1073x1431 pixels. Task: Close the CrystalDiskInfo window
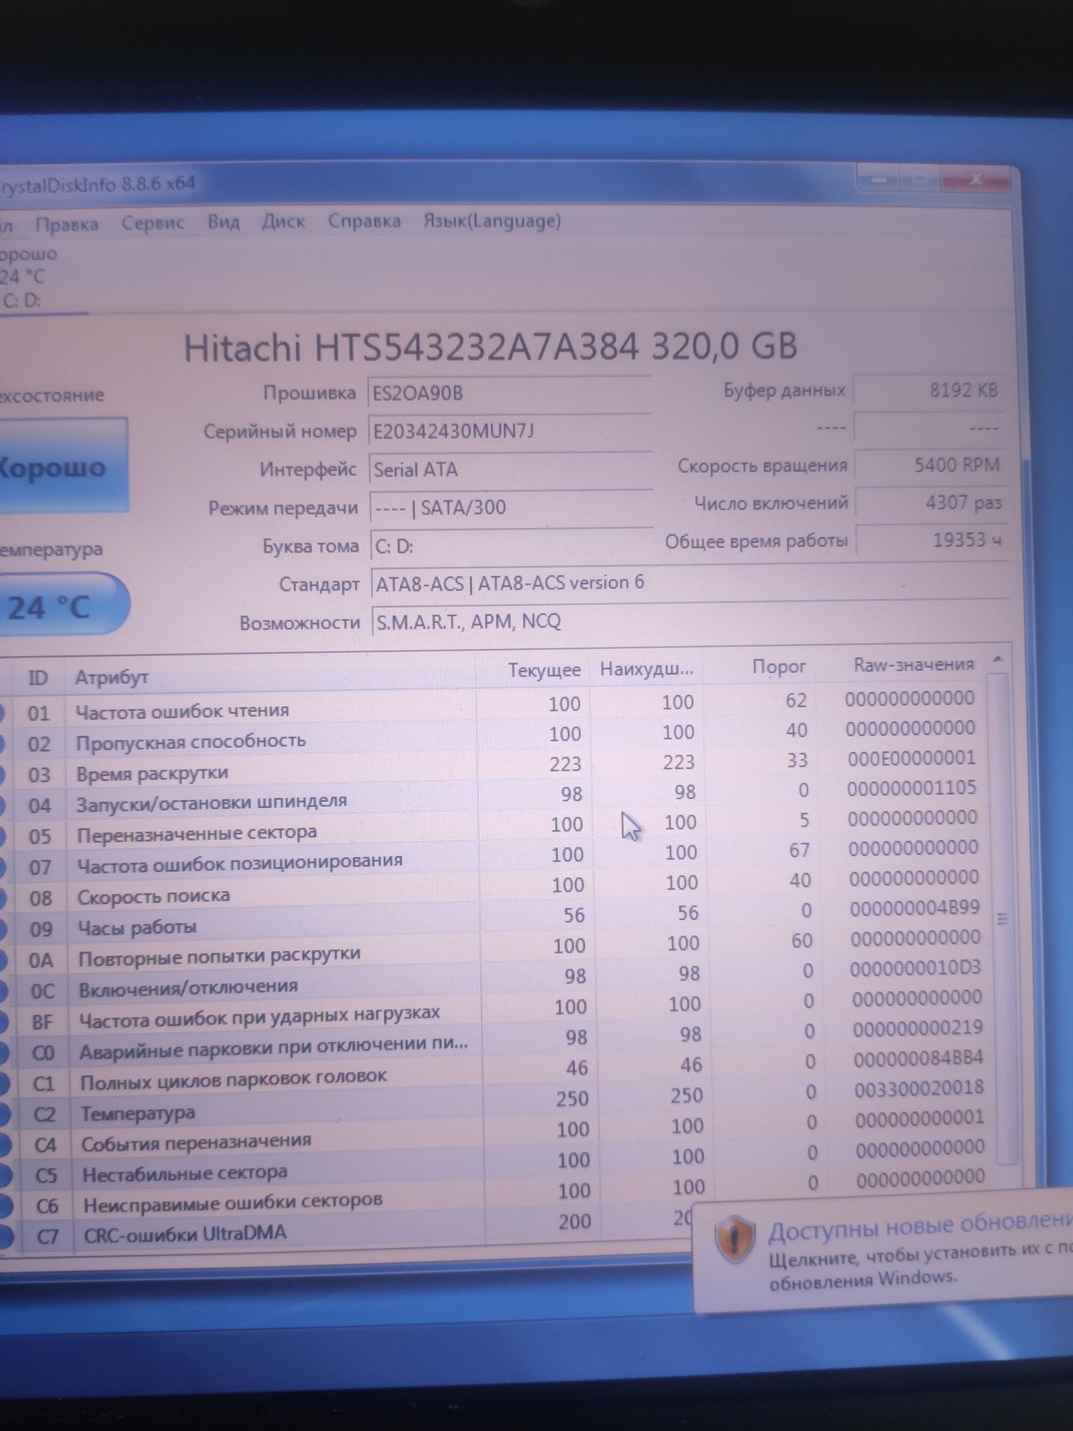[x=976, y=180]
